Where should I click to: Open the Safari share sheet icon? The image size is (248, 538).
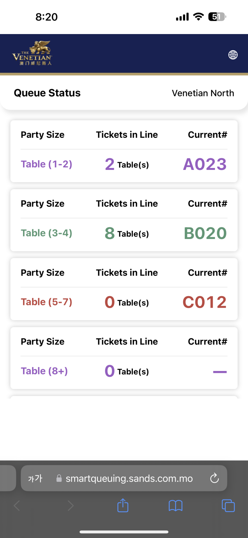pos(123,505)
